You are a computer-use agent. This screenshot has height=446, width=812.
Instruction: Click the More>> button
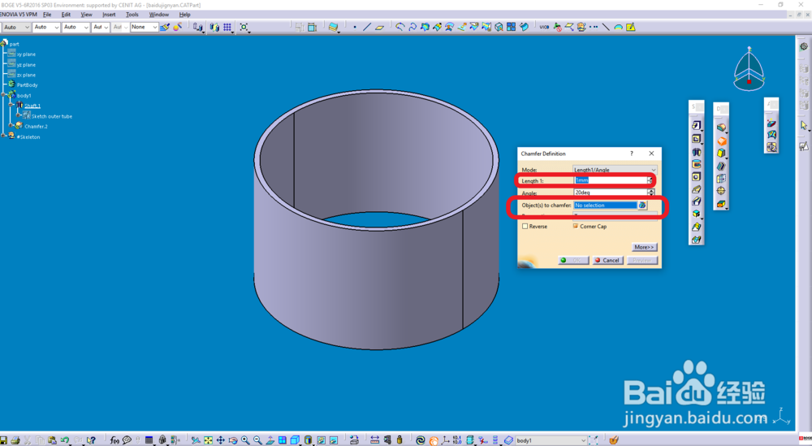pyautogui.click(x=644, y=247)
